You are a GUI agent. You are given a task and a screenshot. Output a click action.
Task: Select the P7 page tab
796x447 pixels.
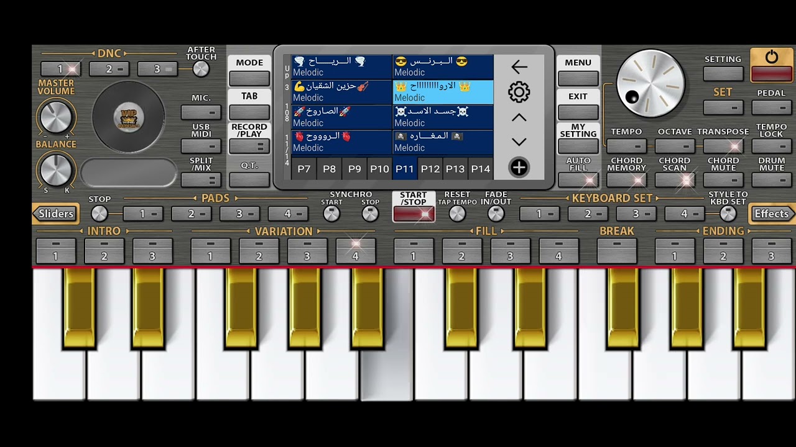point(304,168)
